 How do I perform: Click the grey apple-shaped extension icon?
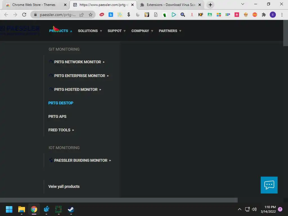click(x=138, y=15)
